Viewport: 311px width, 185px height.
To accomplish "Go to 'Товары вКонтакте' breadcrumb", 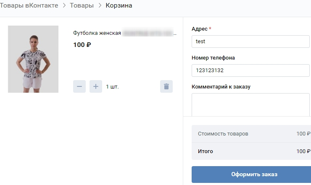I will [29, 5].
